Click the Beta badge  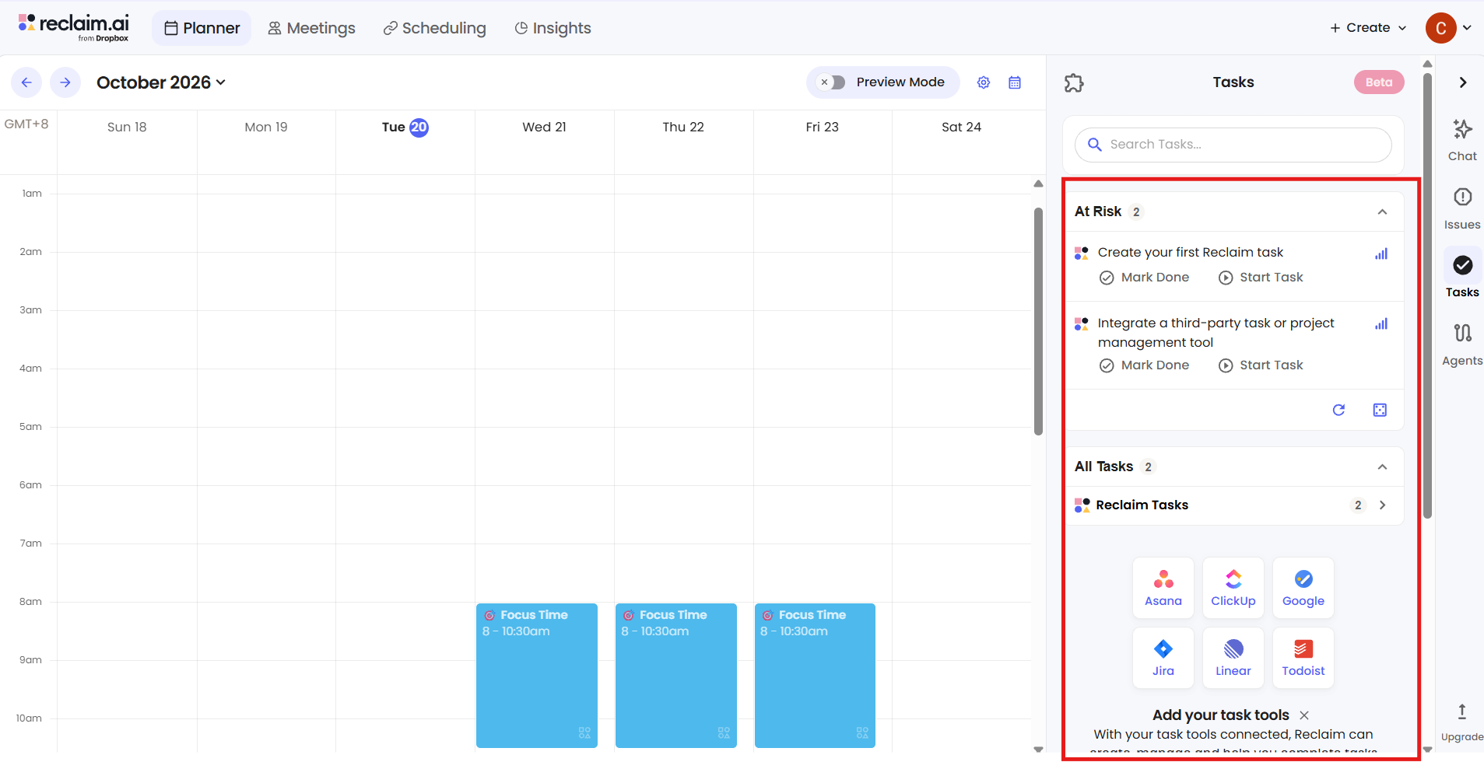(1379, 82)
